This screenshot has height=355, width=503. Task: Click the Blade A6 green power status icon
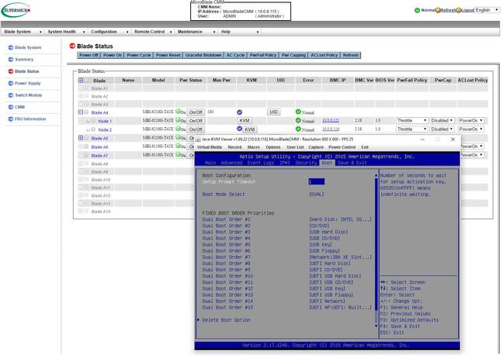tap(178, 146)
